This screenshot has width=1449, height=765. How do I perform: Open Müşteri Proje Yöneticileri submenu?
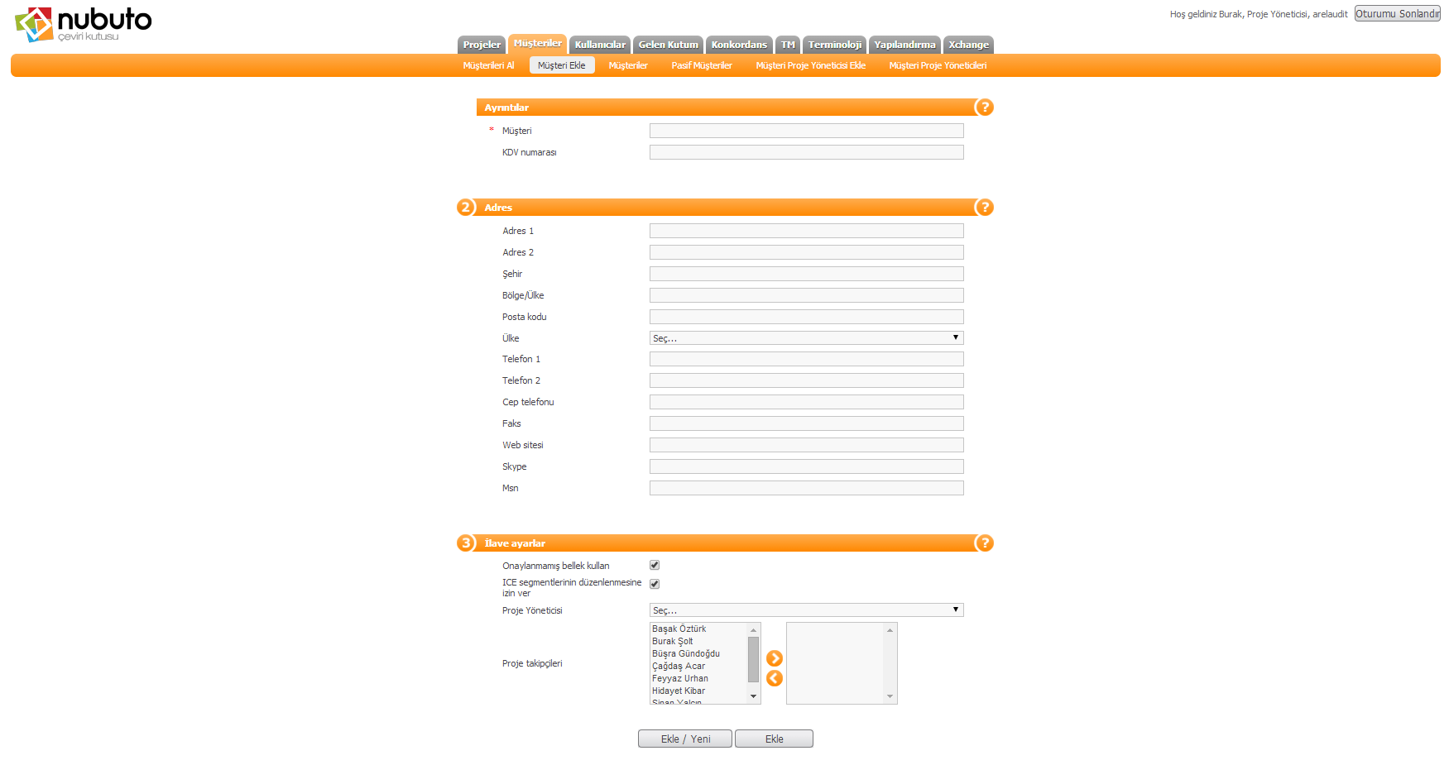[x=938, y=65]
